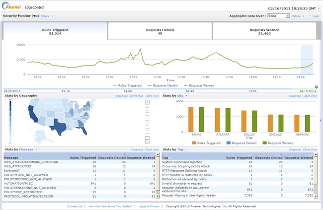Click Chart View link in Tag panel
This screenshot has height=210, width=323.
310,149
